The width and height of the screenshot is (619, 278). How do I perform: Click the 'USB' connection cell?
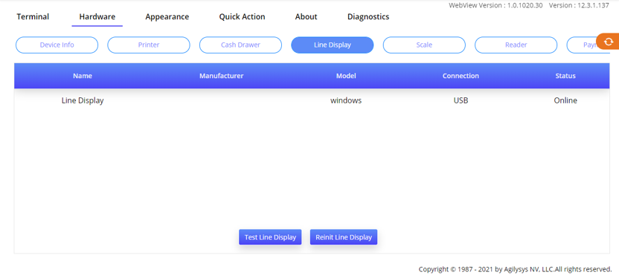[461, 100]
